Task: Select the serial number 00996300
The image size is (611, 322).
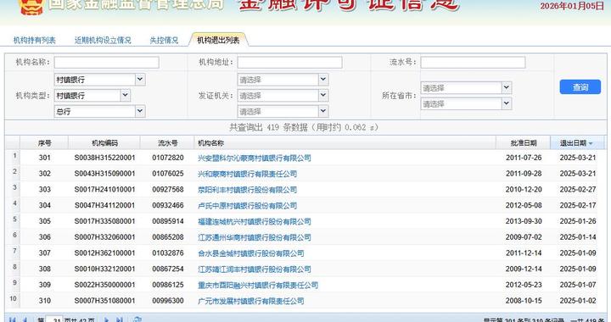Action: (167, 301)
